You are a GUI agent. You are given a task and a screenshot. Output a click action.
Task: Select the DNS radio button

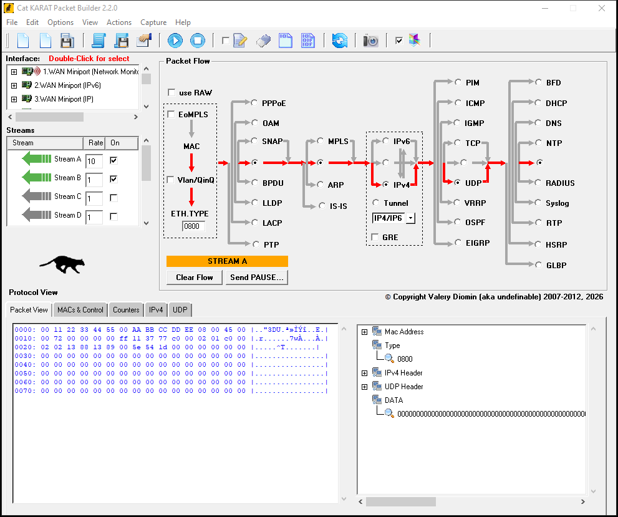click(x=538, y=123)
